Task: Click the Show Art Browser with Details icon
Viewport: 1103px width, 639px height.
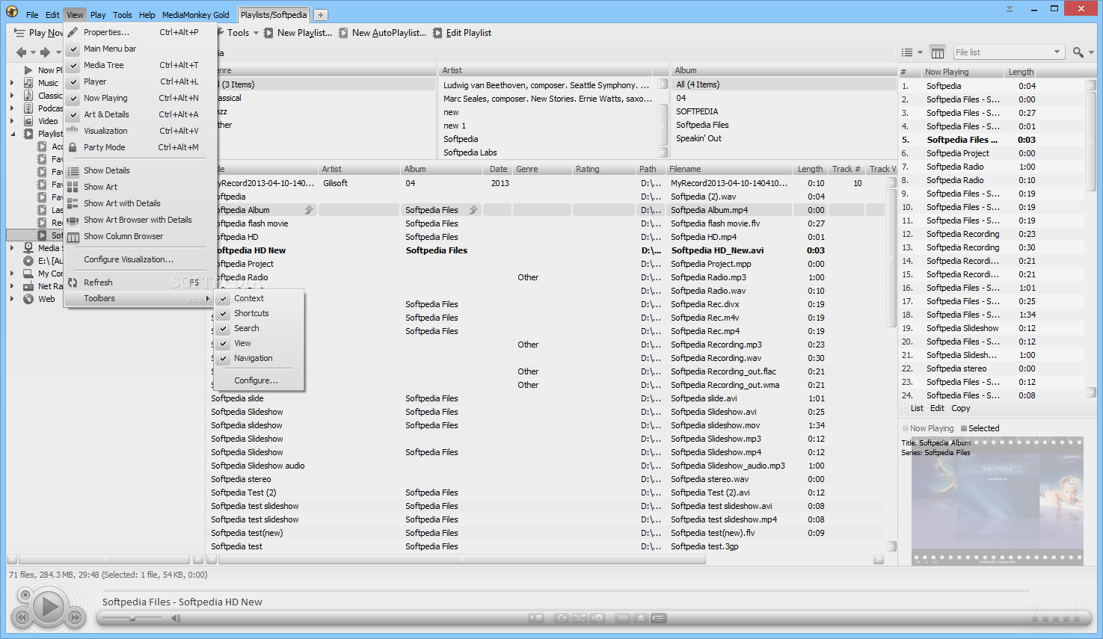Action: tap(73, 220)
